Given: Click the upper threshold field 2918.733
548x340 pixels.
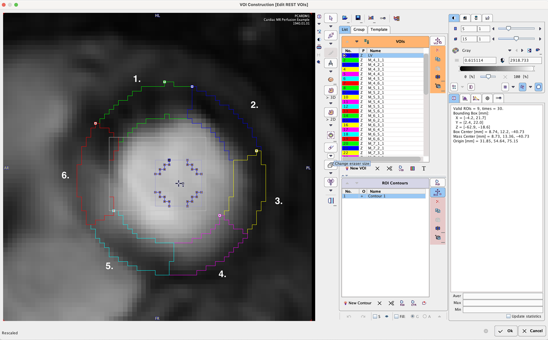Looking at the screenshot, I should pos(525,60).
